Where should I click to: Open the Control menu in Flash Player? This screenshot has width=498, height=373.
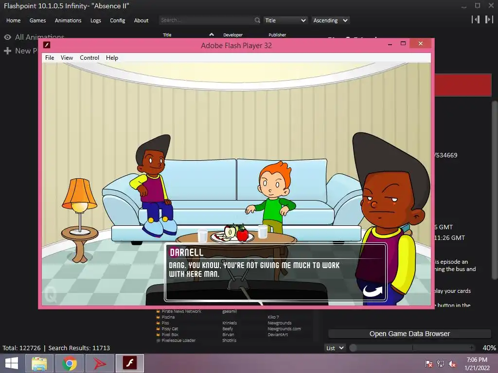point(89,58)
